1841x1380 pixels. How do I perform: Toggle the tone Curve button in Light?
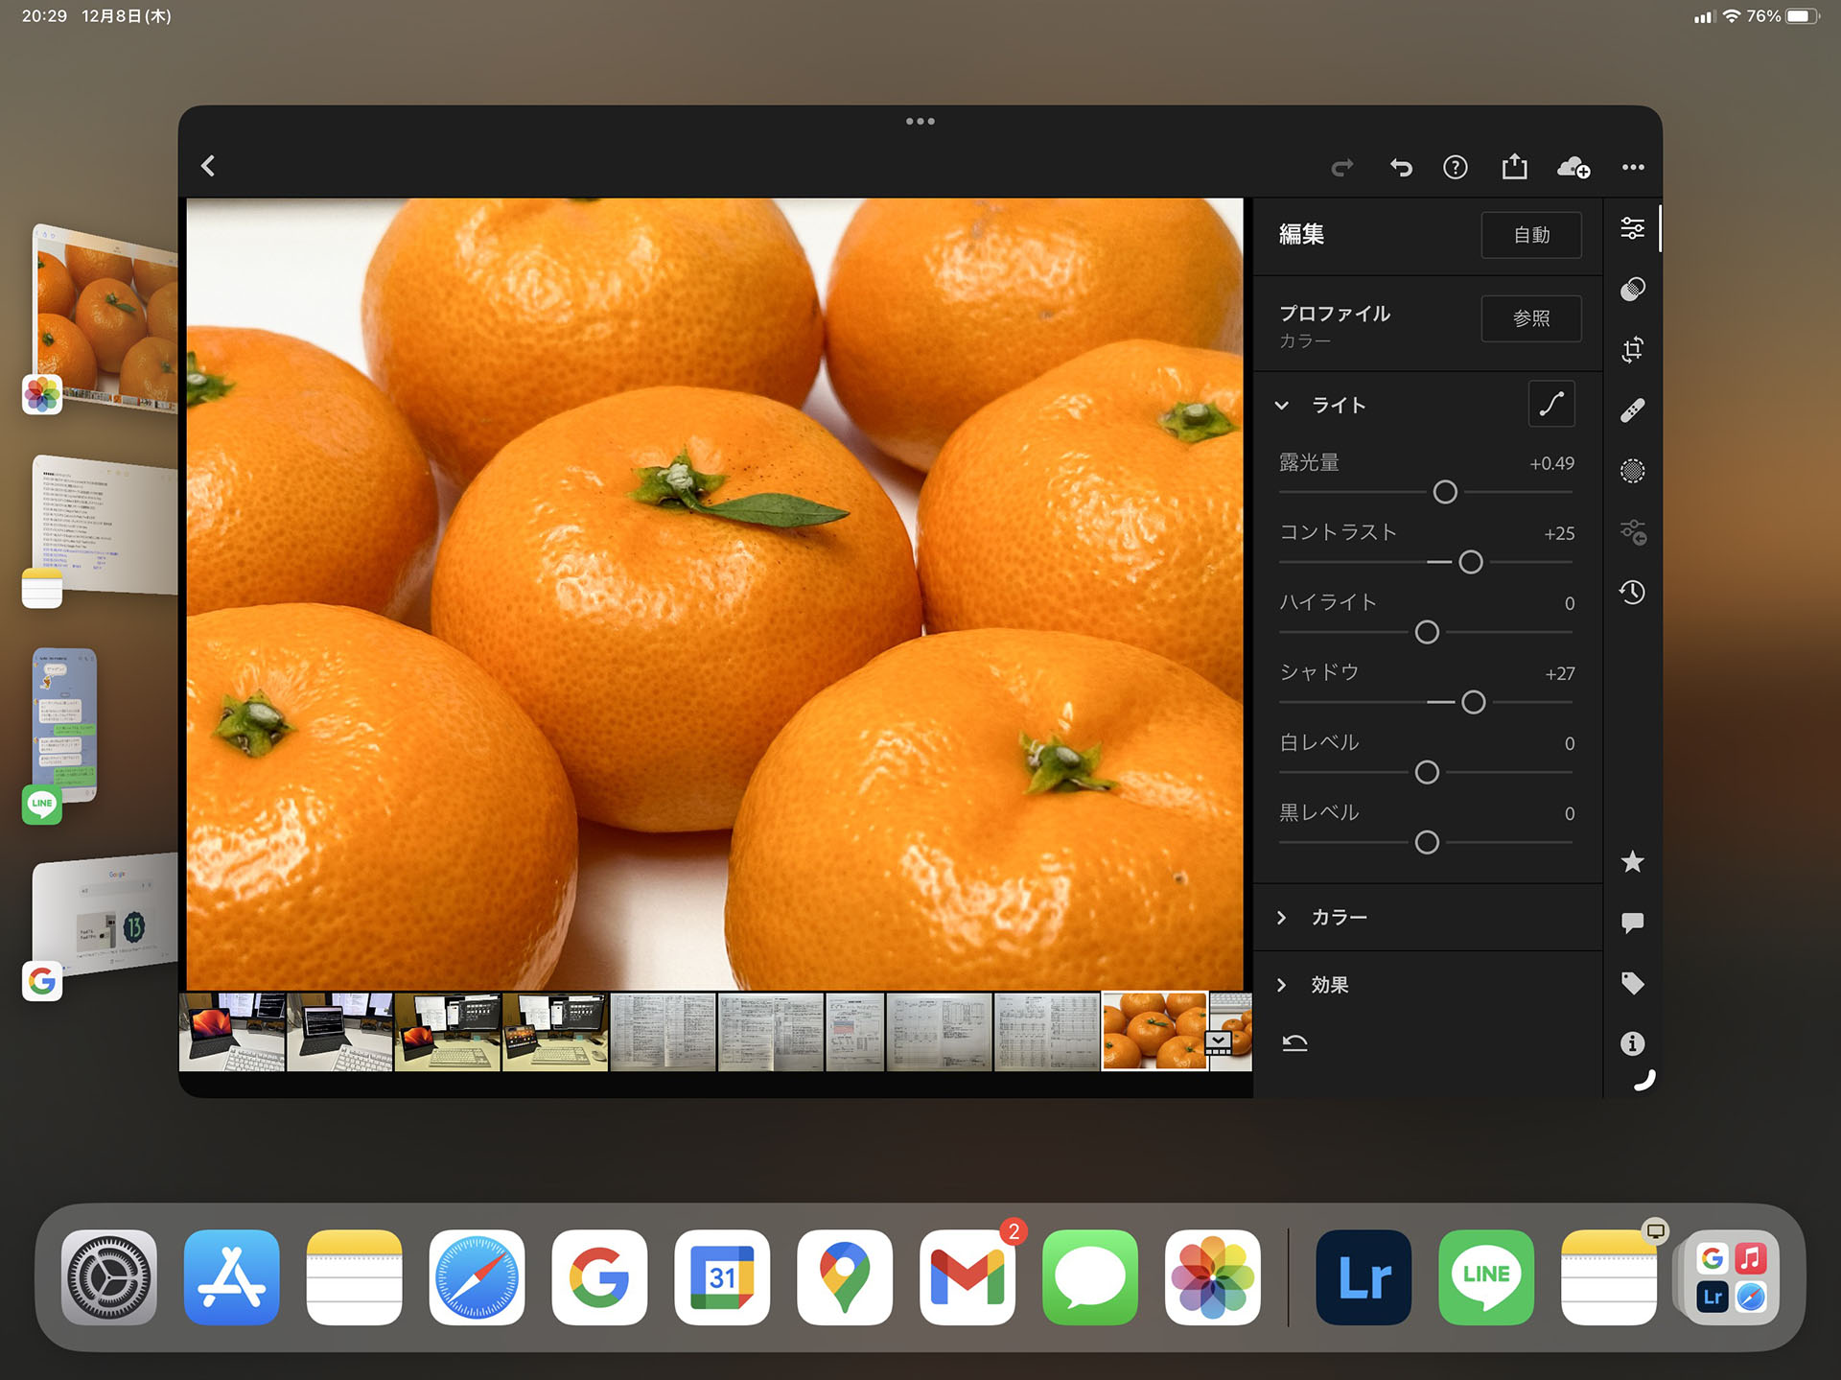[1550, 405]
